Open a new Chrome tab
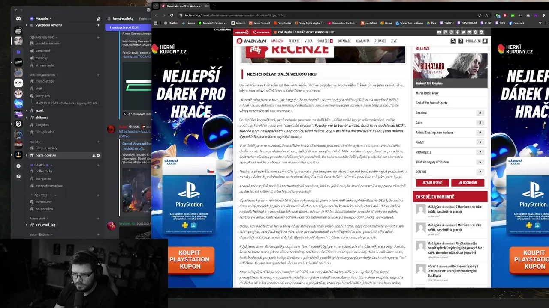 214,6
